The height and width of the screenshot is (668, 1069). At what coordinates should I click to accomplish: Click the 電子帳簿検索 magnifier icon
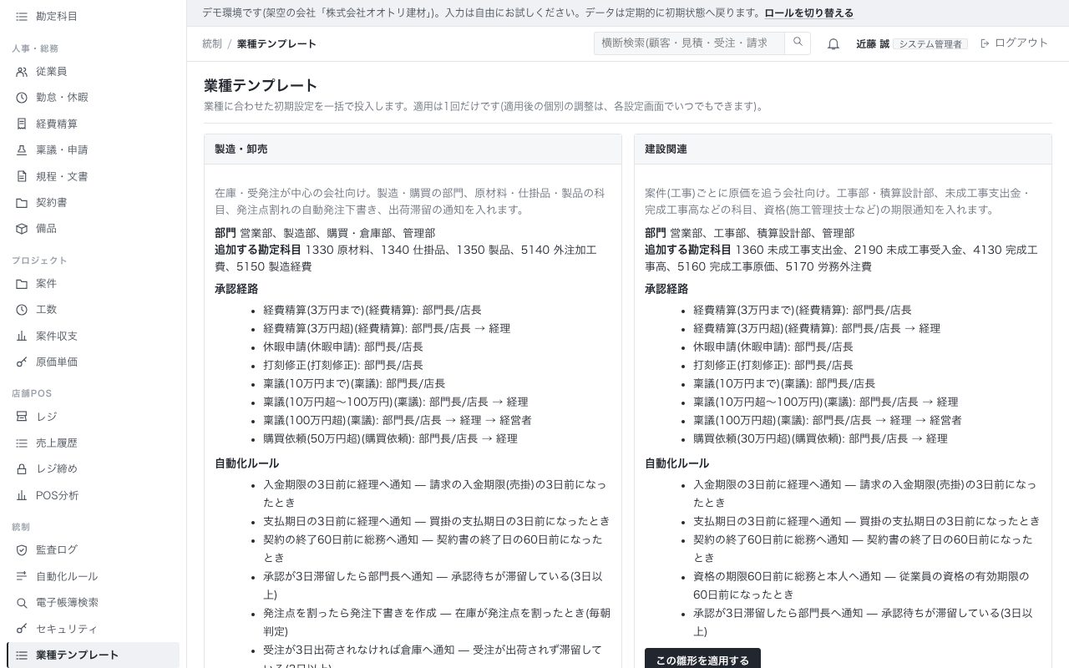tap(22, 603)
